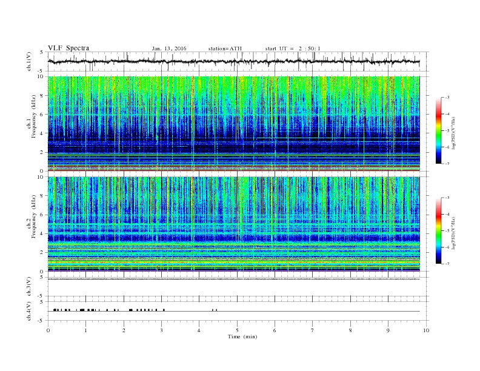Viewport: 480px width, 371px height.
Task: Click the flat ch.3 voltage trace
Action: tap(233, 279)
